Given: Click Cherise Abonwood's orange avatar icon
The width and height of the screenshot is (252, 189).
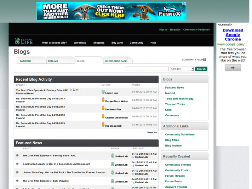Looking at the screenshot, I should click(103, 116).
